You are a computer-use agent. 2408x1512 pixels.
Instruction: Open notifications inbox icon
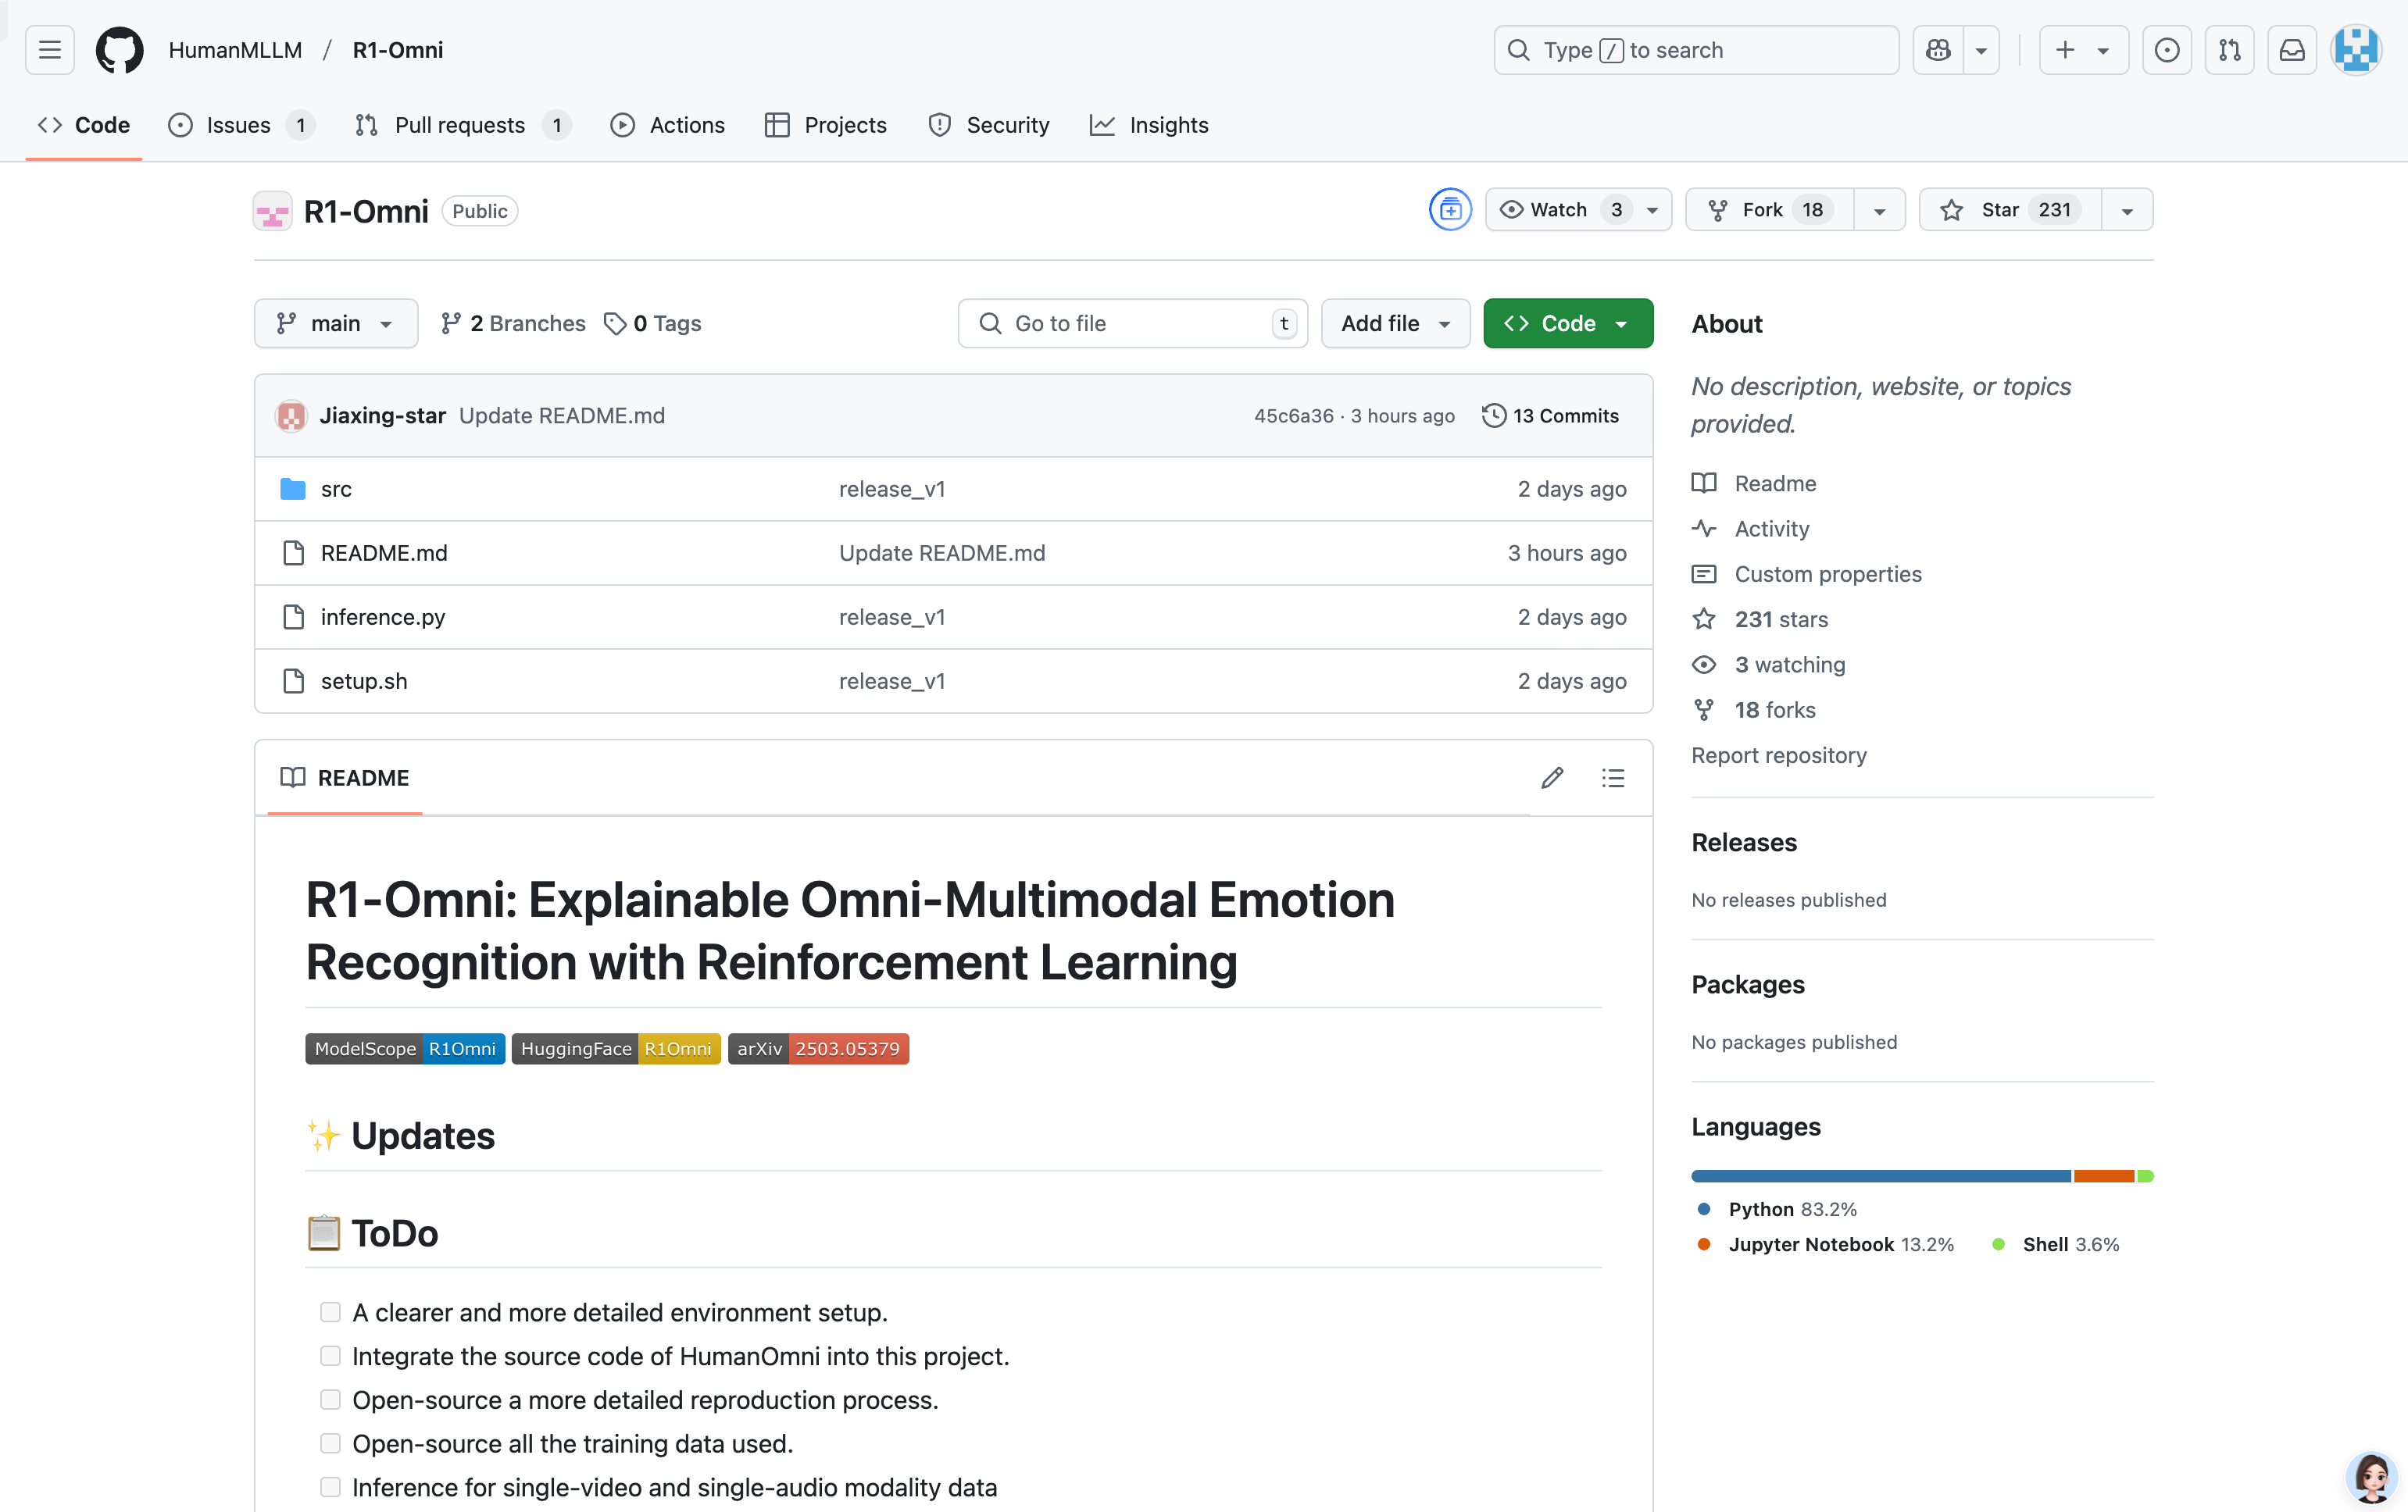2292,50
